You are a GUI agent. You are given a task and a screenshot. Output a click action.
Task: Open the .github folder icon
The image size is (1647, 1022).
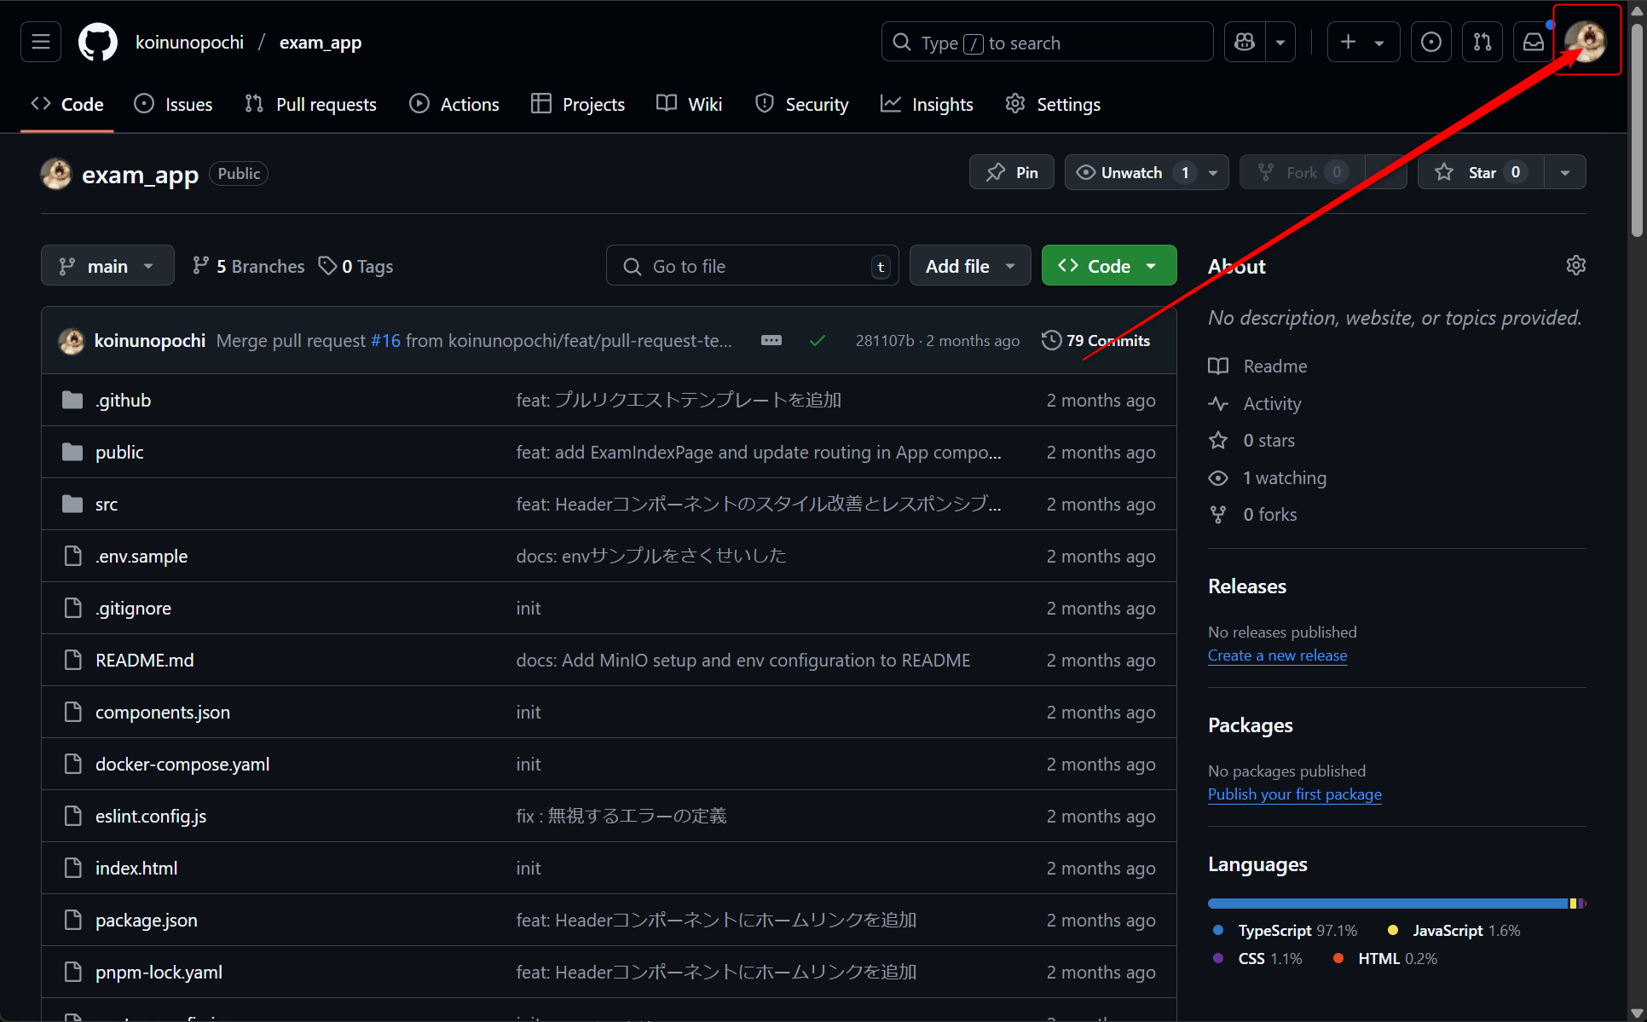(72, 399)
